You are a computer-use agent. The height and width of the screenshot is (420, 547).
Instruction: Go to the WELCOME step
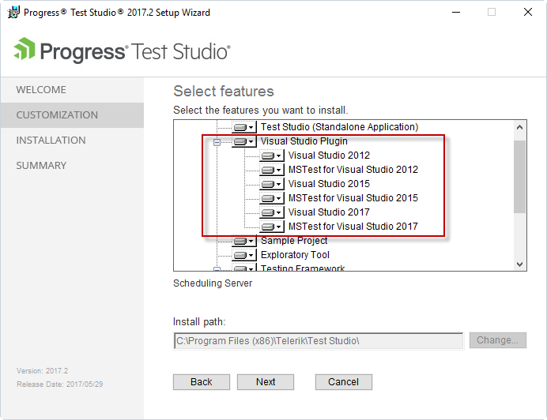(x=72, y=90)
